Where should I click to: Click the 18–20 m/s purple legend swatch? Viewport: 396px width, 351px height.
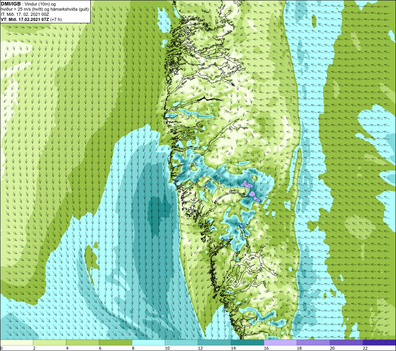[313, 342]
